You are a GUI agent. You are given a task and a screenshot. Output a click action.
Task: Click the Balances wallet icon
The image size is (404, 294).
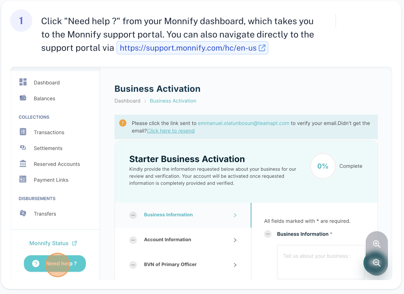point(23,98)
